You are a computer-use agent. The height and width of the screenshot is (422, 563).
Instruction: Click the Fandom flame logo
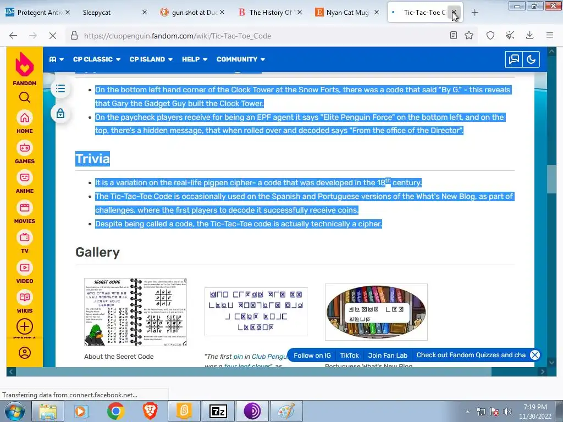(x=24, y=65)
